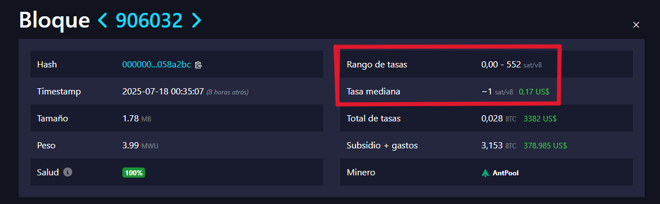
Task: Open the AntPool miner link
Action: click(500, 173)
